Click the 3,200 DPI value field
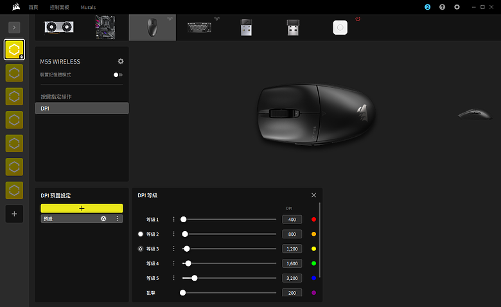501x307 pixels. click(x=292, y=278)
